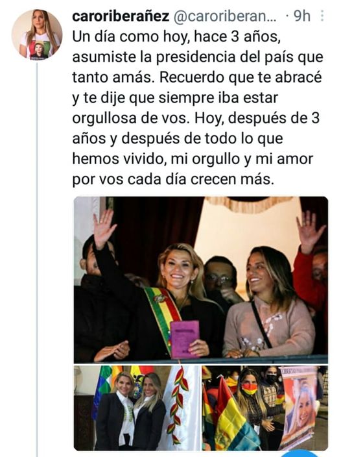Open the @caroriberan… handle link
341x457 pixels.
click(x=225, y=17)
